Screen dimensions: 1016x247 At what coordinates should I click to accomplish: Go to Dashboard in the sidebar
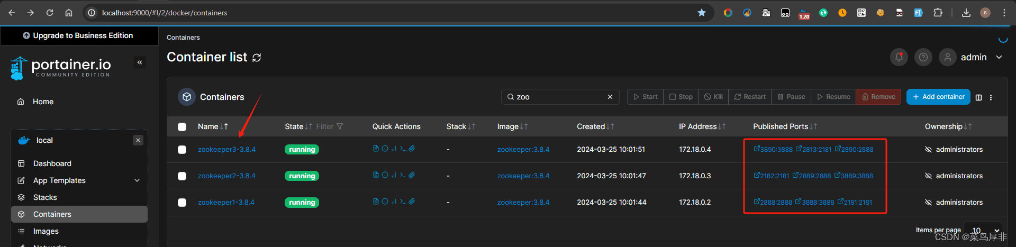(x=52, y=163)
